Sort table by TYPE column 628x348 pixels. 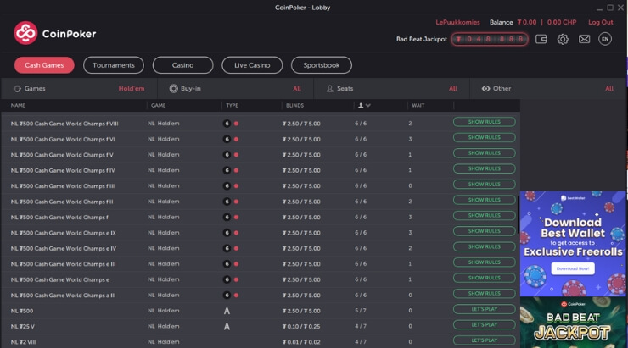[232, 106]
